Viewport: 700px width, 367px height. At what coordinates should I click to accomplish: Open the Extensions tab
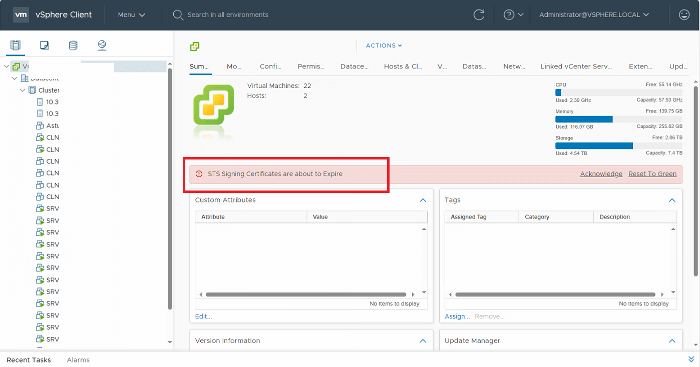[640, 66]
